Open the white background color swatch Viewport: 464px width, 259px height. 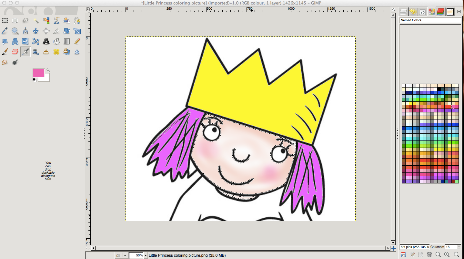pyautogui.click(x=47, y=79)
